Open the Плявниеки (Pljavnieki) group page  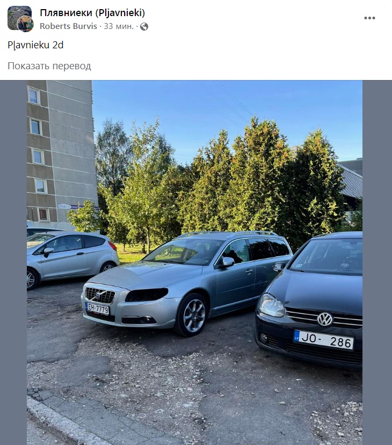tap(92, 12)
